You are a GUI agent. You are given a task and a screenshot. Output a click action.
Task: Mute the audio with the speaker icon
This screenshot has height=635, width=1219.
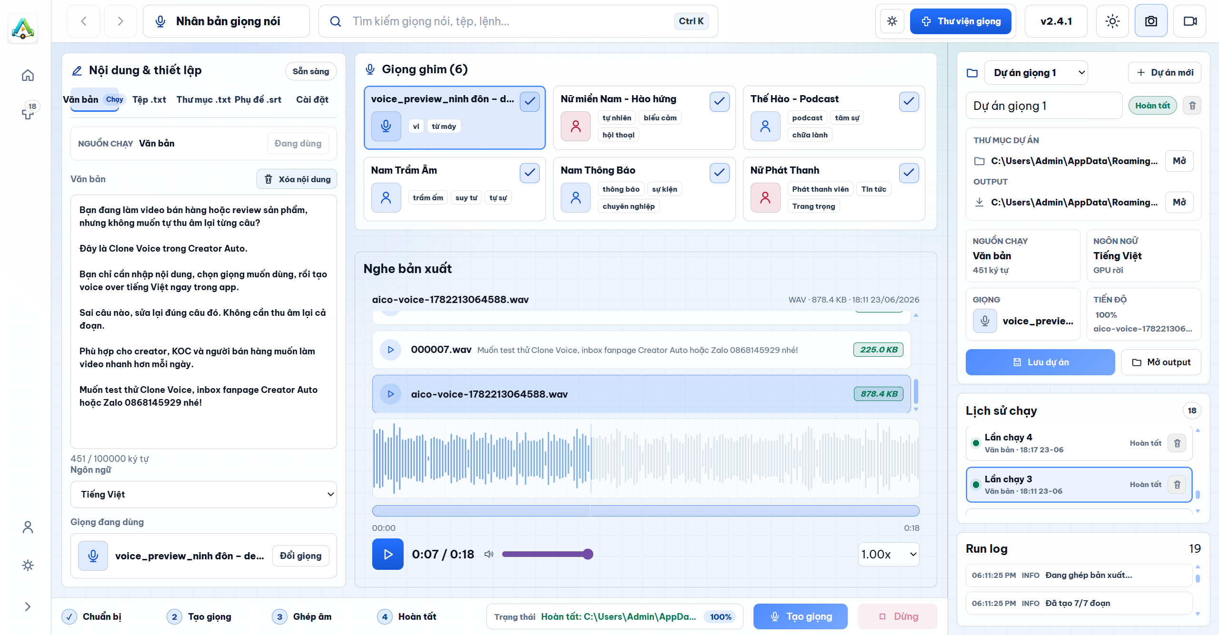click(489, 554)
